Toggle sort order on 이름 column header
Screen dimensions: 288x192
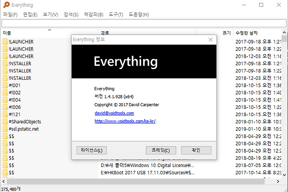click(48, 33)
